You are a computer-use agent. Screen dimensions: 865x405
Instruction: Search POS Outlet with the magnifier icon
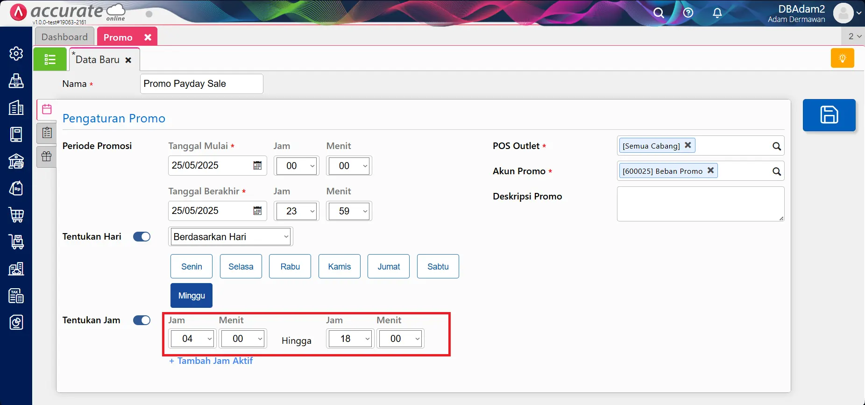click(776, 146)
